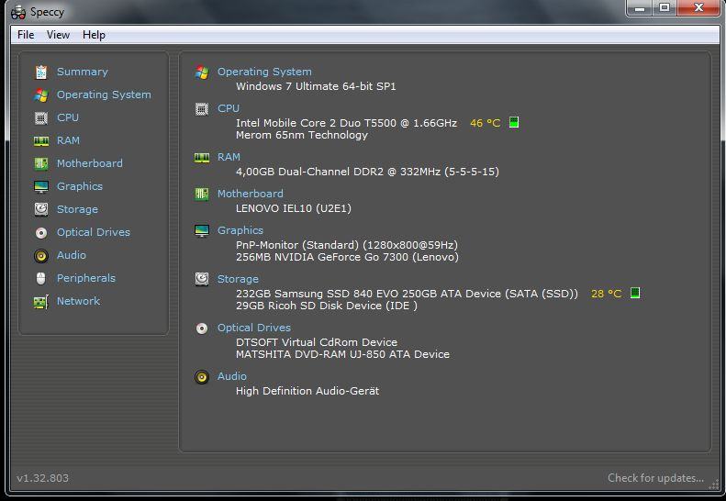
Task: Click RAM stick icon in summary panel
Action: [x=202, y=158]
